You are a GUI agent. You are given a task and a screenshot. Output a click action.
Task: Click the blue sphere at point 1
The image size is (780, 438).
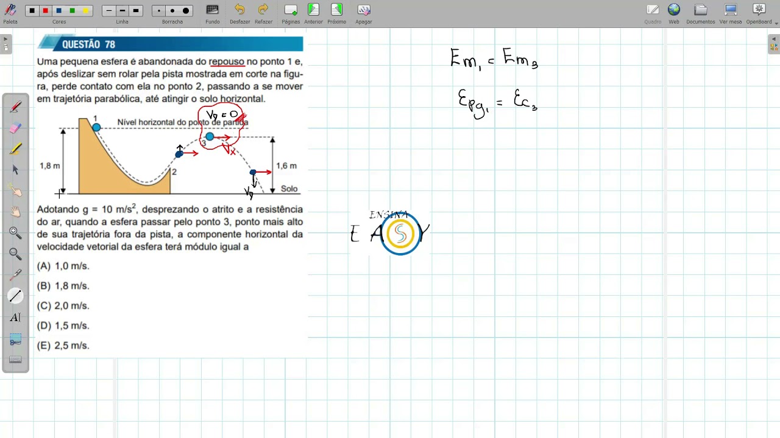(x=96, y=127)
